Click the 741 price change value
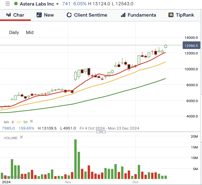Screen dimensions: 202x185 click(66, 4)
